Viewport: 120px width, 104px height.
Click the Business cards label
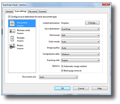click(23, 30)
